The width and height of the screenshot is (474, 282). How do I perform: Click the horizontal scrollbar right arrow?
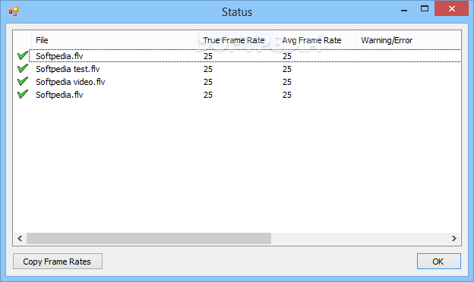(454, 238)
